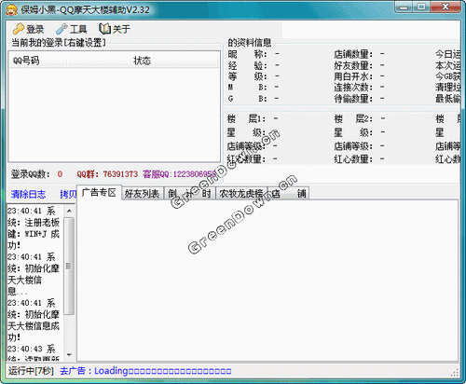Click the 登录QQ数 label
Screen dimensions: 466x384
(31, 174)
